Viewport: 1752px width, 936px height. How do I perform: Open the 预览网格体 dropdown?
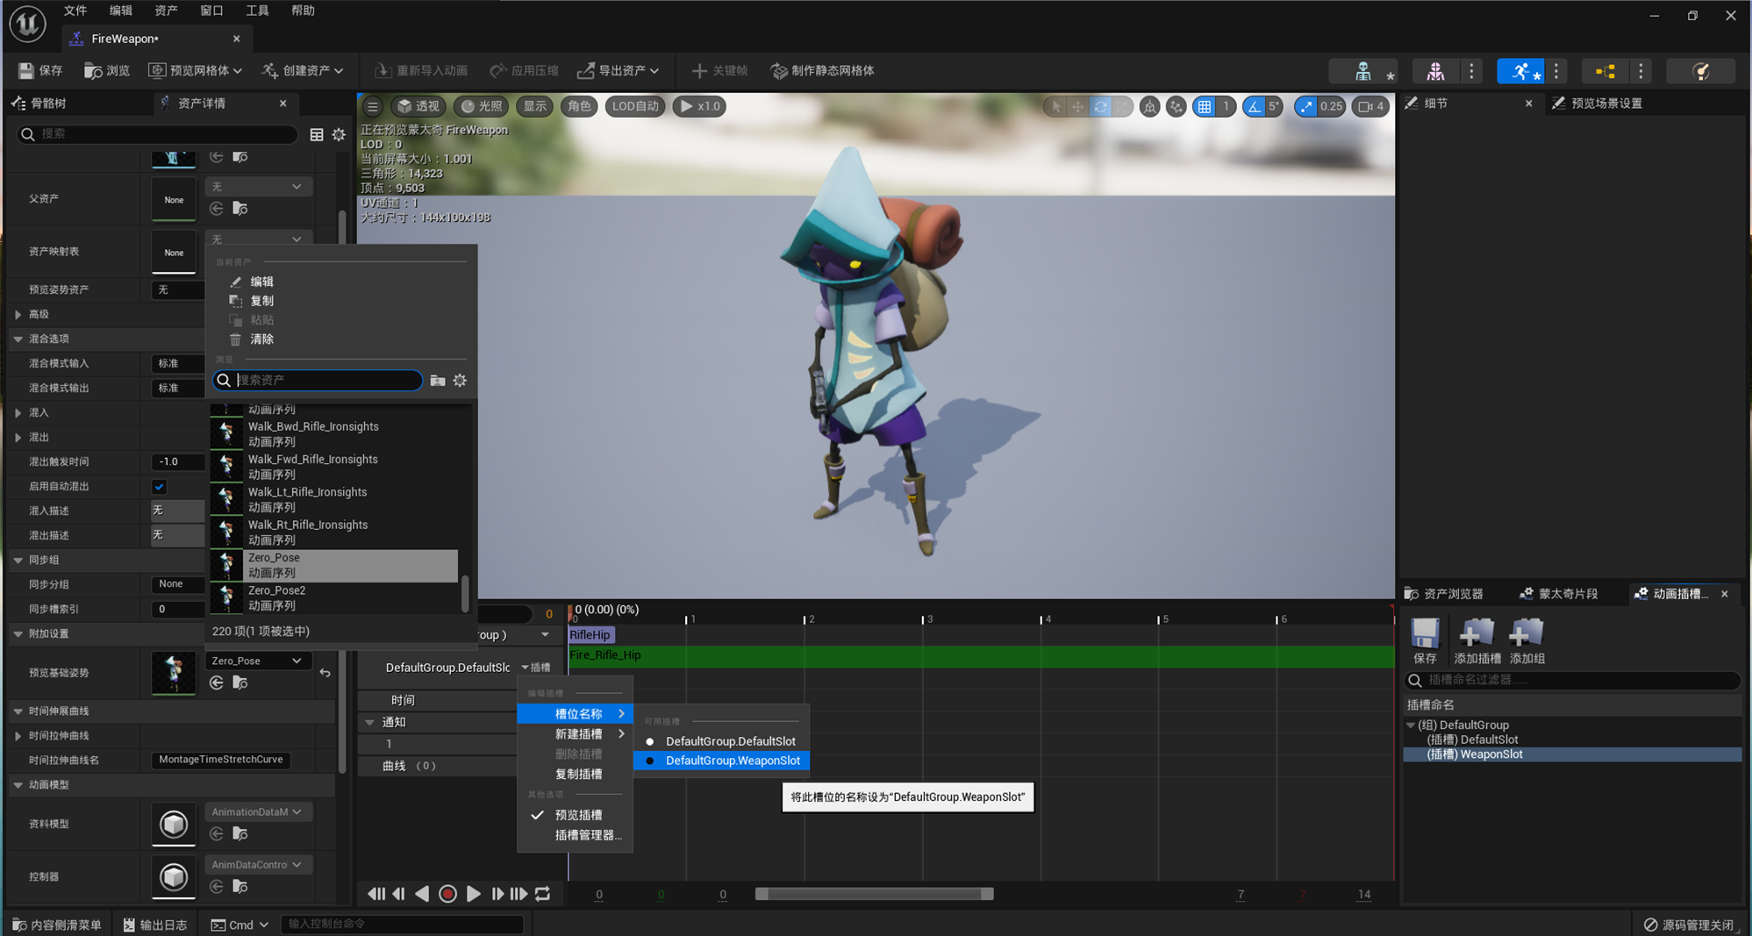195,70
